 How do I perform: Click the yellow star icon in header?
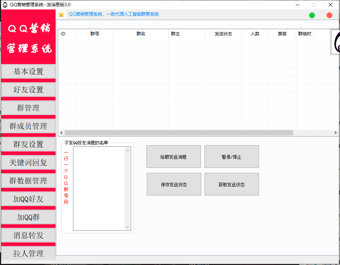(61, 14)
